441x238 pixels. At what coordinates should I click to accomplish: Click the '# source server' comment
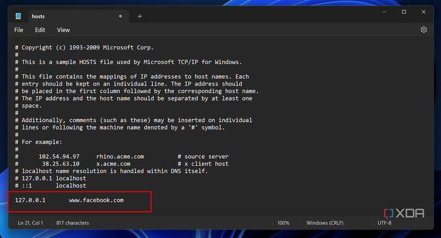click(x=203, y=157)
